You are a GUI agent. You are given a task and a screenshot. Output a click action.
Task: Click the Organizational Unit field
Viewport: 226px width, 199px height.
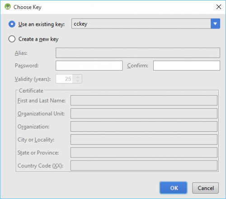point(144,114)
